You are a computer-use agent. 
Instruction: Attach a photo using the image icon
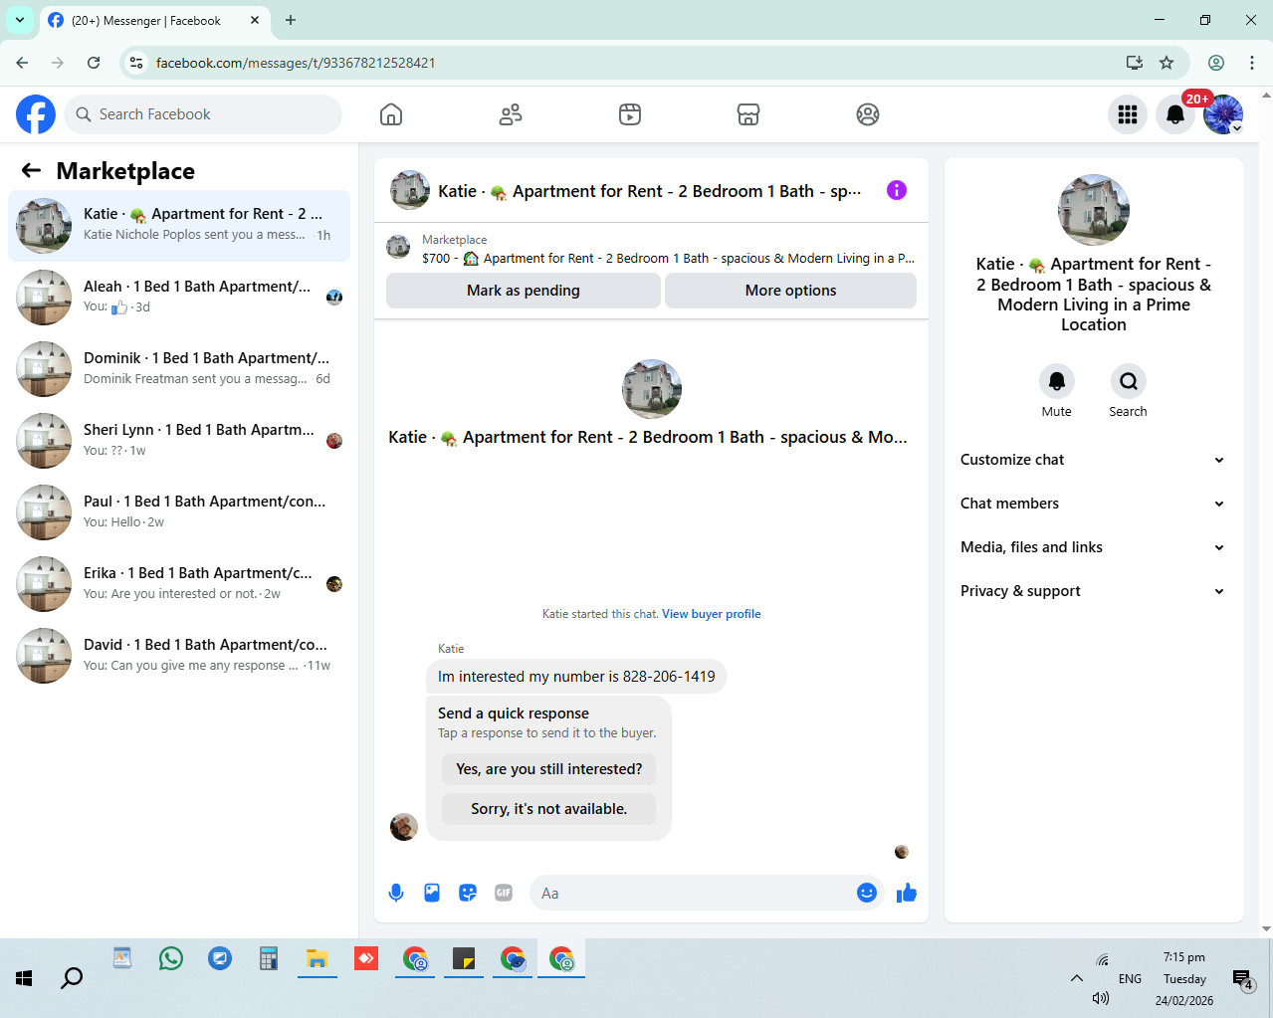(x=432, y=893)
